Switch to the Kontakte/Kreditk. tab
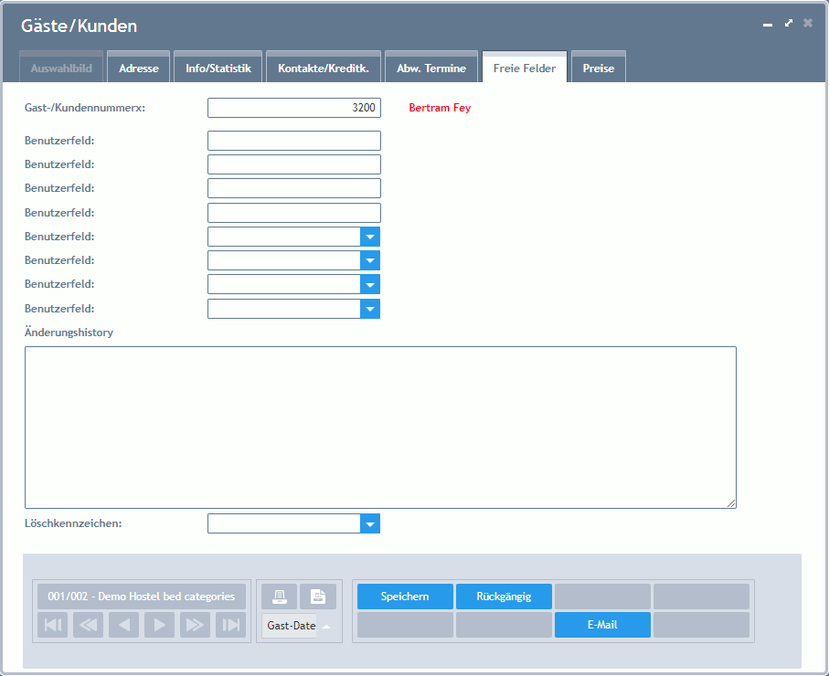The width and height of the screenshot is (829, 676). click(324, 68)
